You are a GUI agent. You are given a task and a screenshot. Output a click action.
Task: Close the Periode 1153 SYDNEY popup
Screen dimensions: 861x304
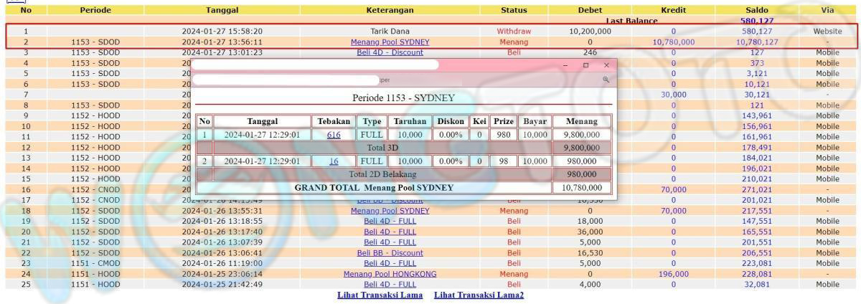[606, 65]
